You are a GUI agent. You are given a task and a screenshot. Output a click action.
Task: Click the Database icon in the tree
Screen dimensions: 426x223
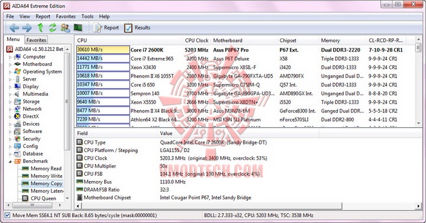pos(17,154)
